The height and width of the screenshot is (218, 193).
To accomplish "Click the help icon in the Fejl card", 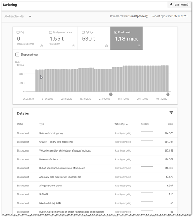I will [x=41, y=46].
